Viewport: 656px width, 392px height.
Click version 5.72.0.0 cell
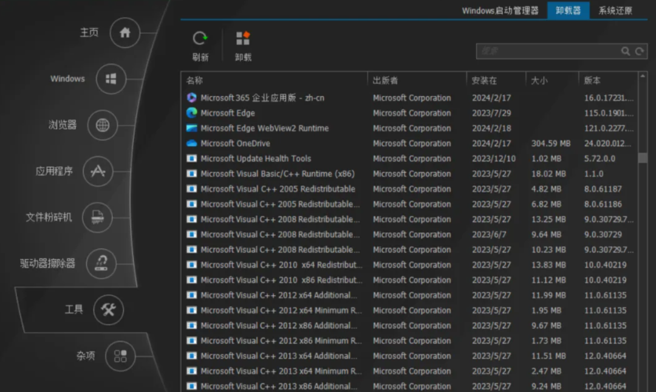coord(600,159)
